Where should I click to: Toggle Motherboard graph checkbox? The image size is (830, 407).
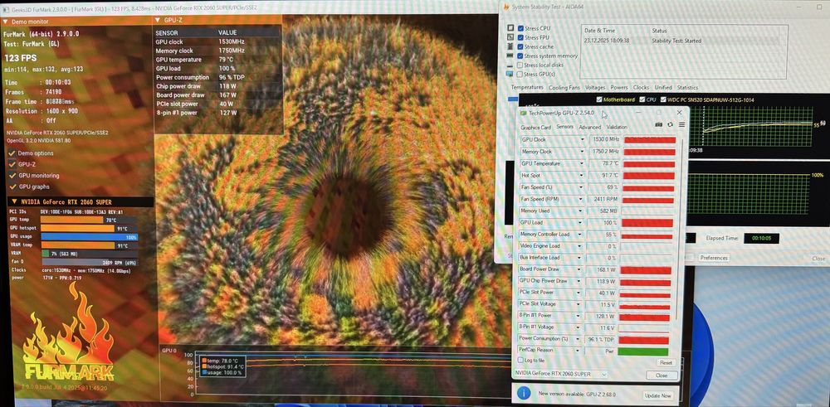(x=599, y=99)
